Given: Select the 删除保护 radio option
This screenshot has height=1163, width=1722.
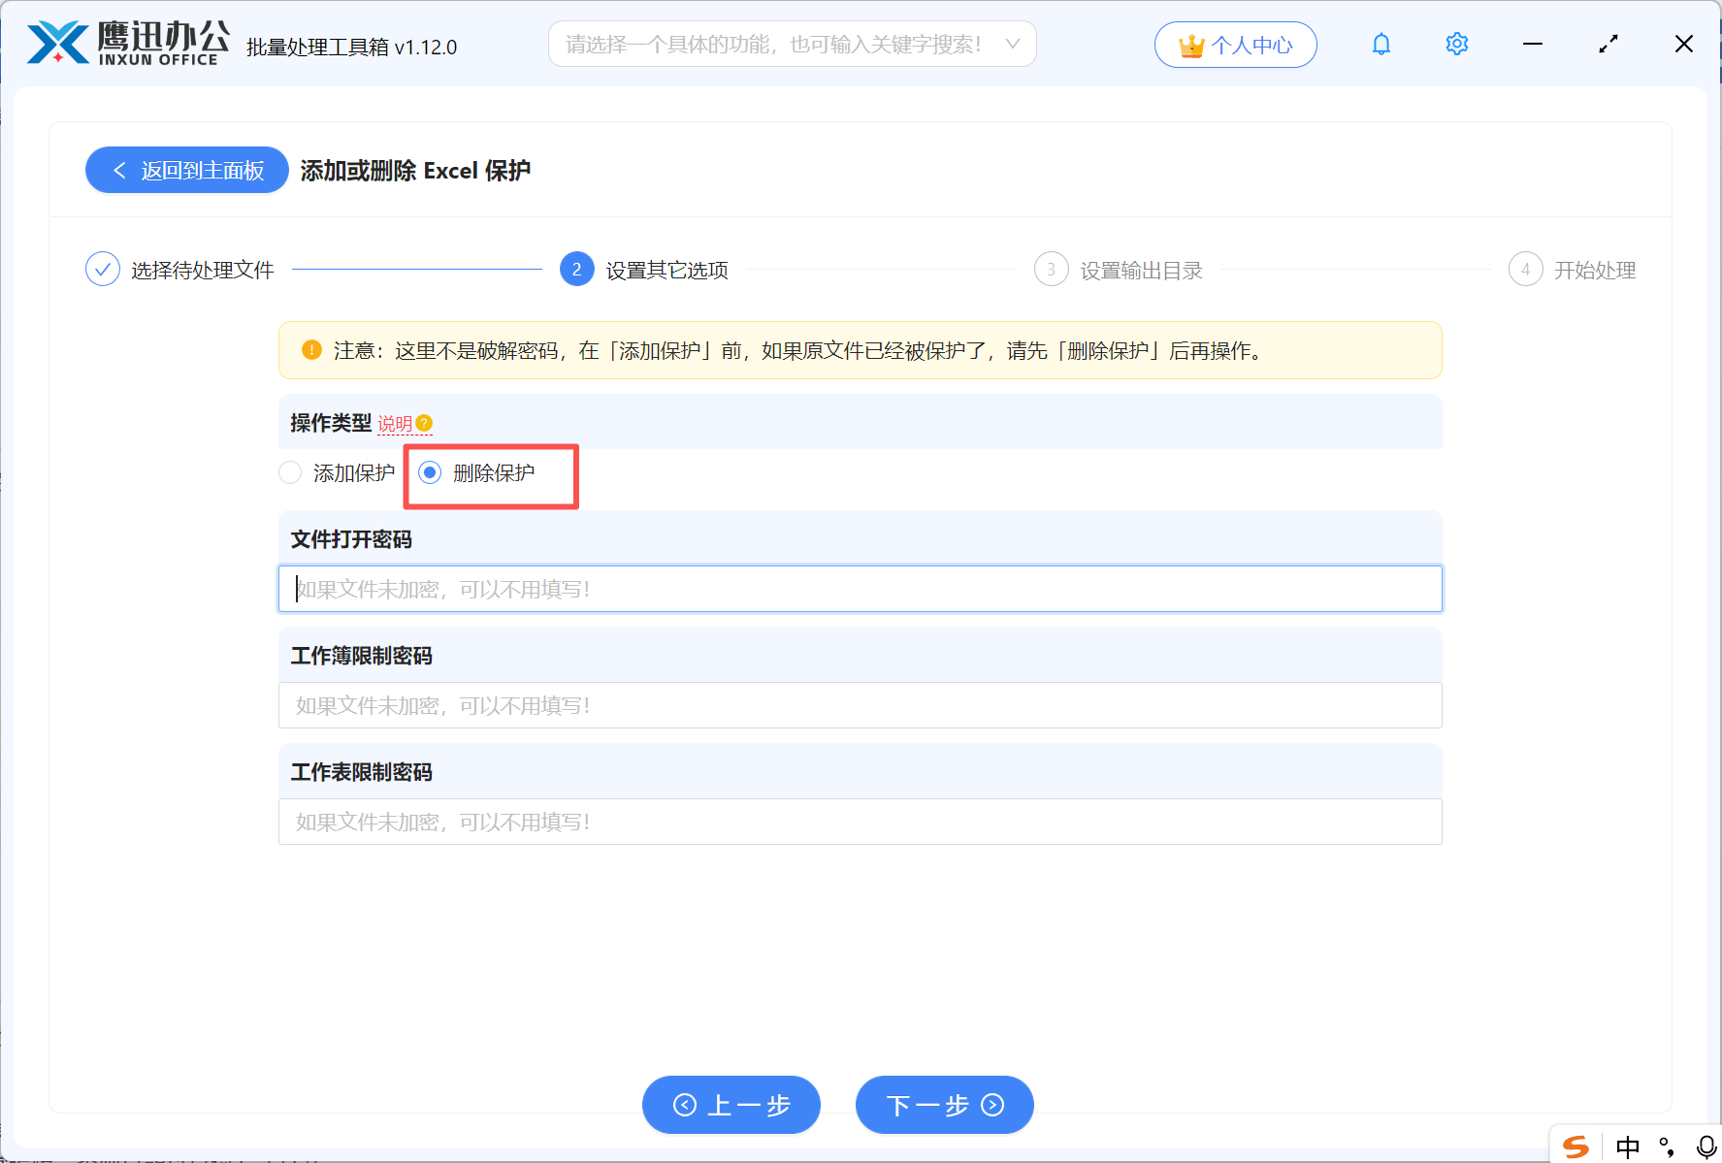Looking at the screenshot, I should (430, 473).
